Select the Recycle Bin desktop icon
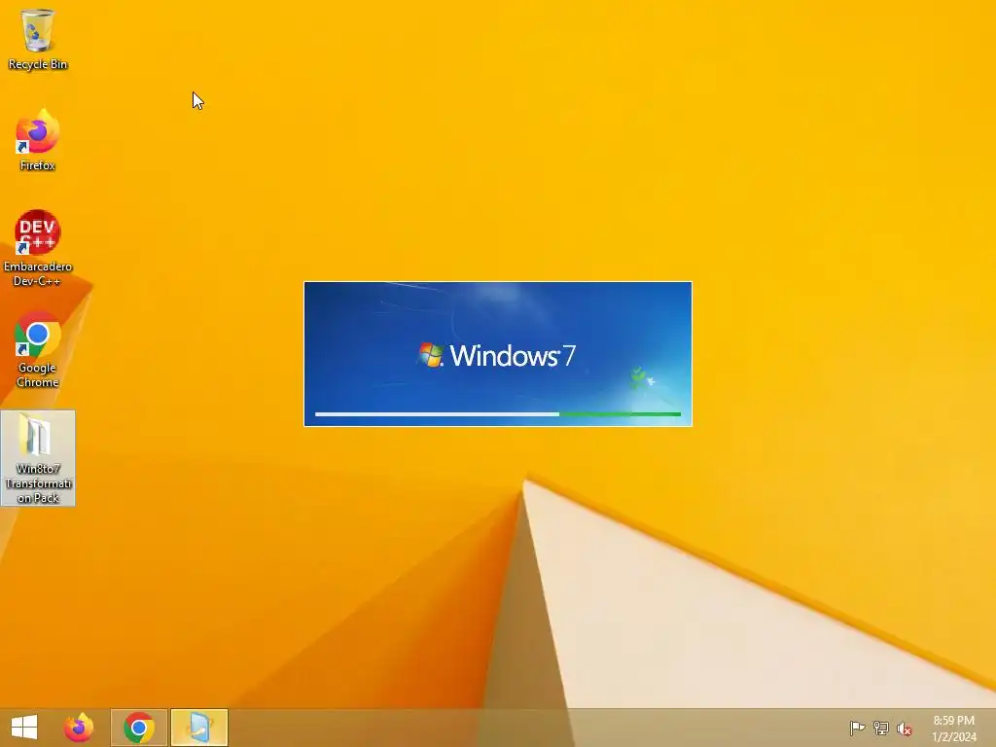996x747 pixels. (38, 39)
